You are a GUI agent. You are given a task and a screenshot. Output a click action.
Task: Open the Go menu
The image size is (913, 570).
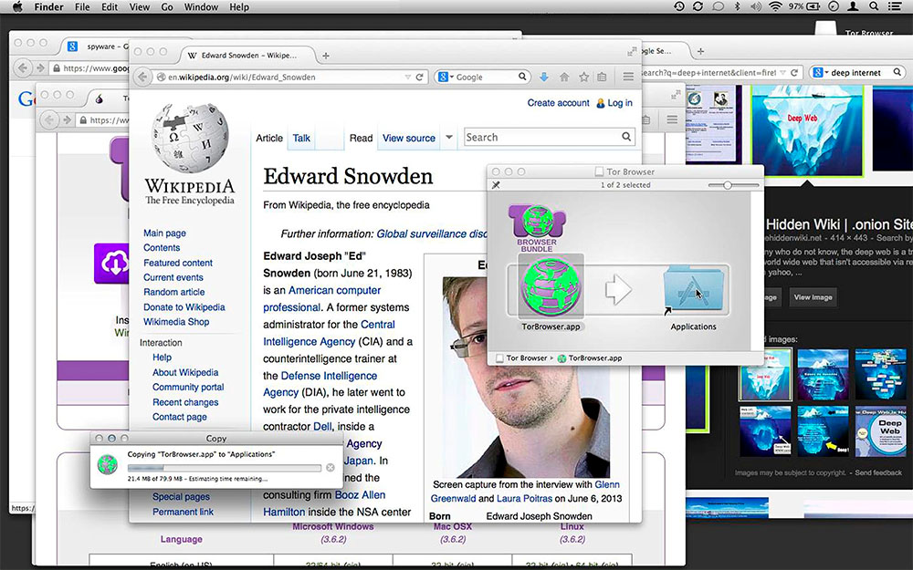click(167, 7)
